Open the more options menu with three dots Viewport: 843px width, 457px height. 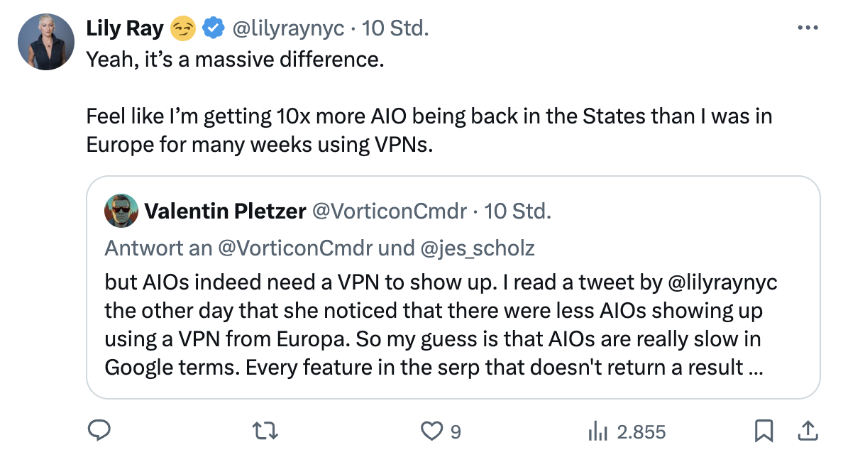coord(806,26)
